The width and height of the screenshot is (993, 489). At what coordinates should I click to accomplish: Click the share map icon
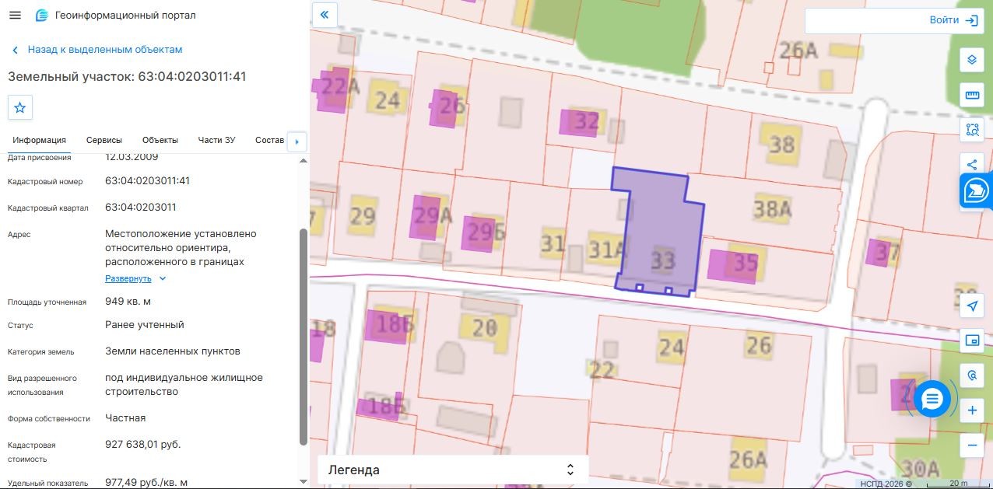971,164
